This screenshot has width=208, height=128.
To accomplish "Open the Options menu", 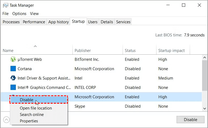I will (x=19, y=14).
